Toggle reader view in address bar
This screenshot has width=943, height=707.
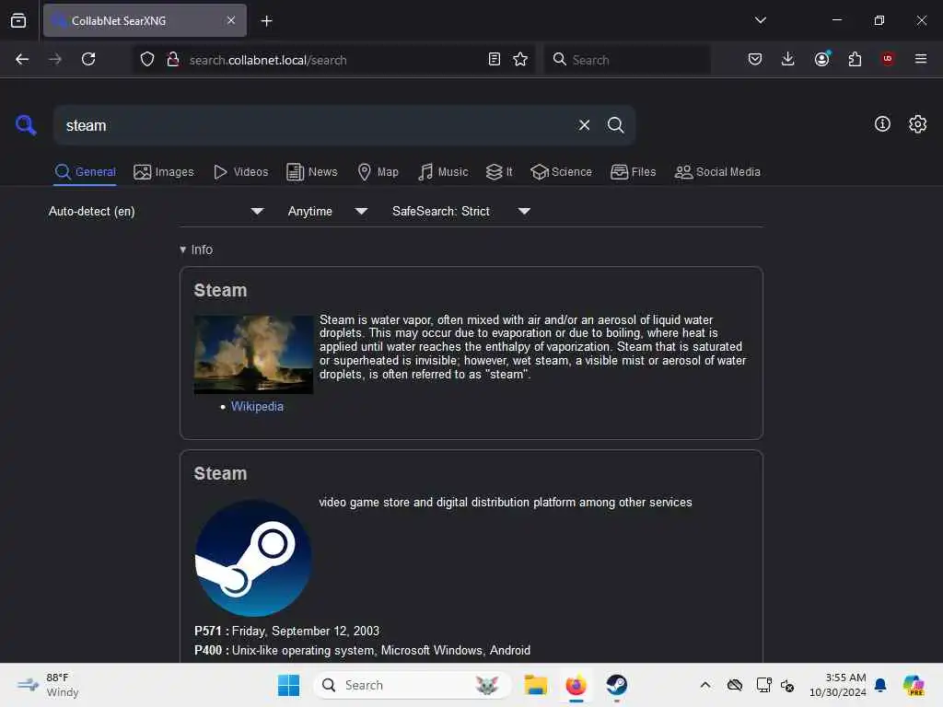(x=495, y=60)
